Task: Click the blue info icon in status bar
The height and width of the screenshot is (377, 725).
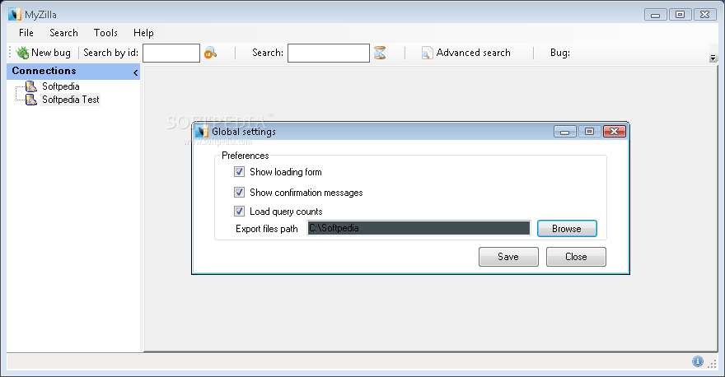Action: click(x=697, y=361)
